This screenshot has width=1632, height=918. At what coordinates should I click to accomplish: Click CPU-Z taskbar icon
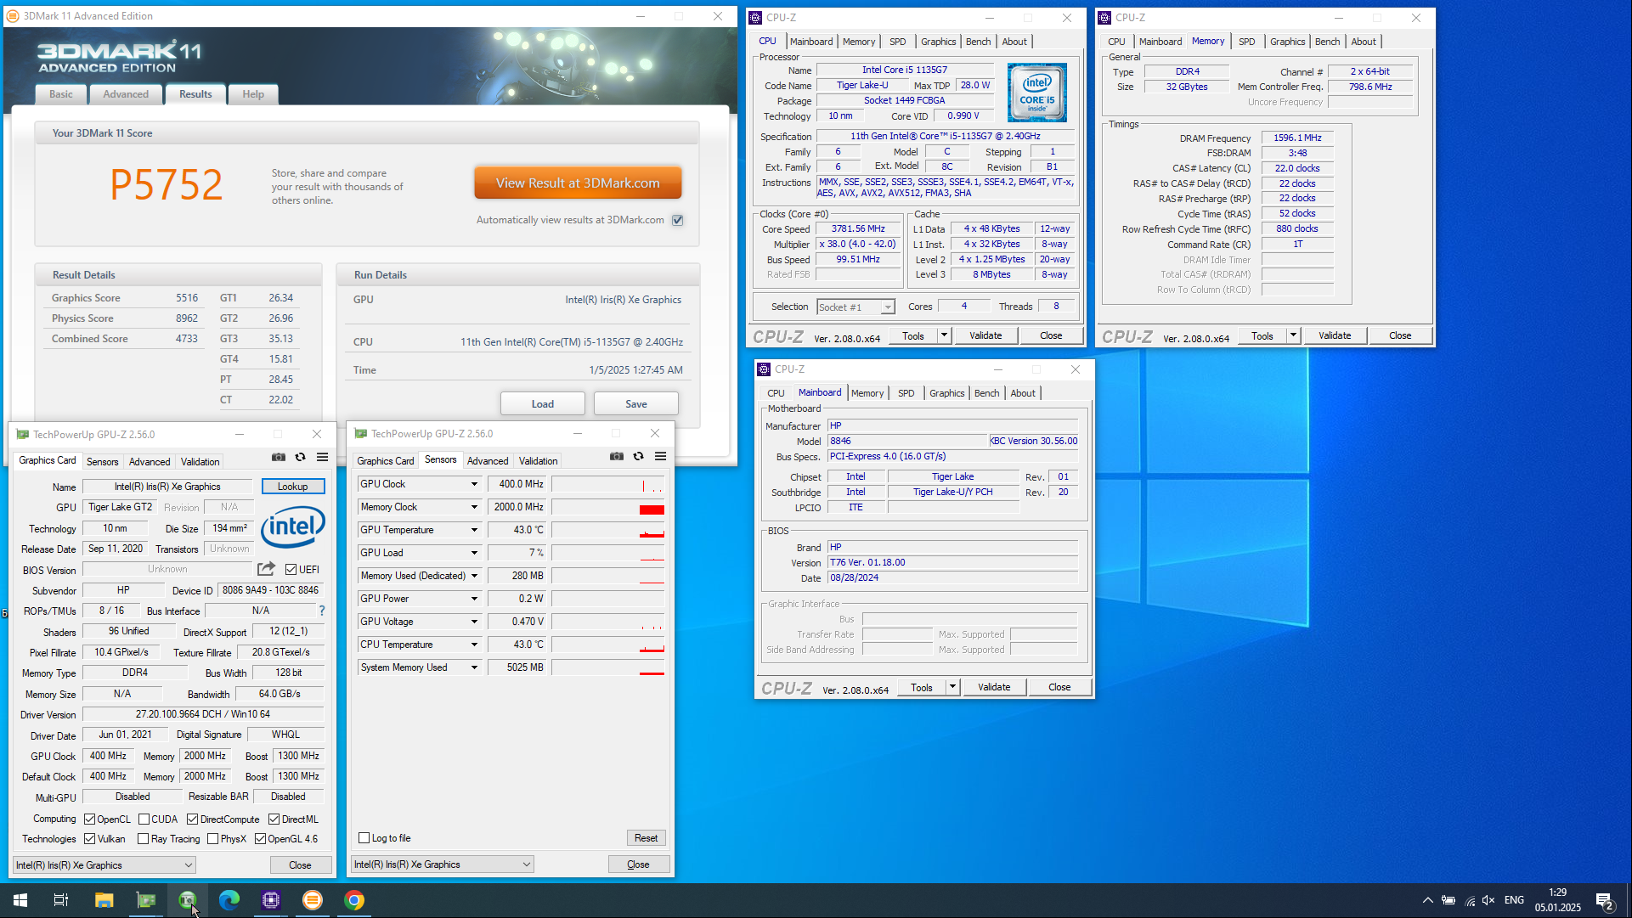coord(270,900)
